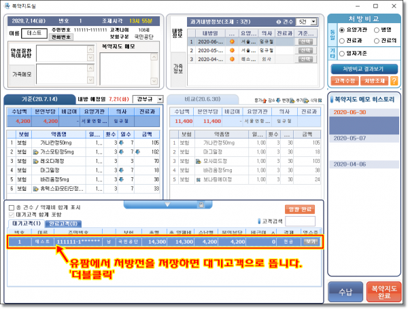Click the help question mark icon

click(x=394, y=80)
